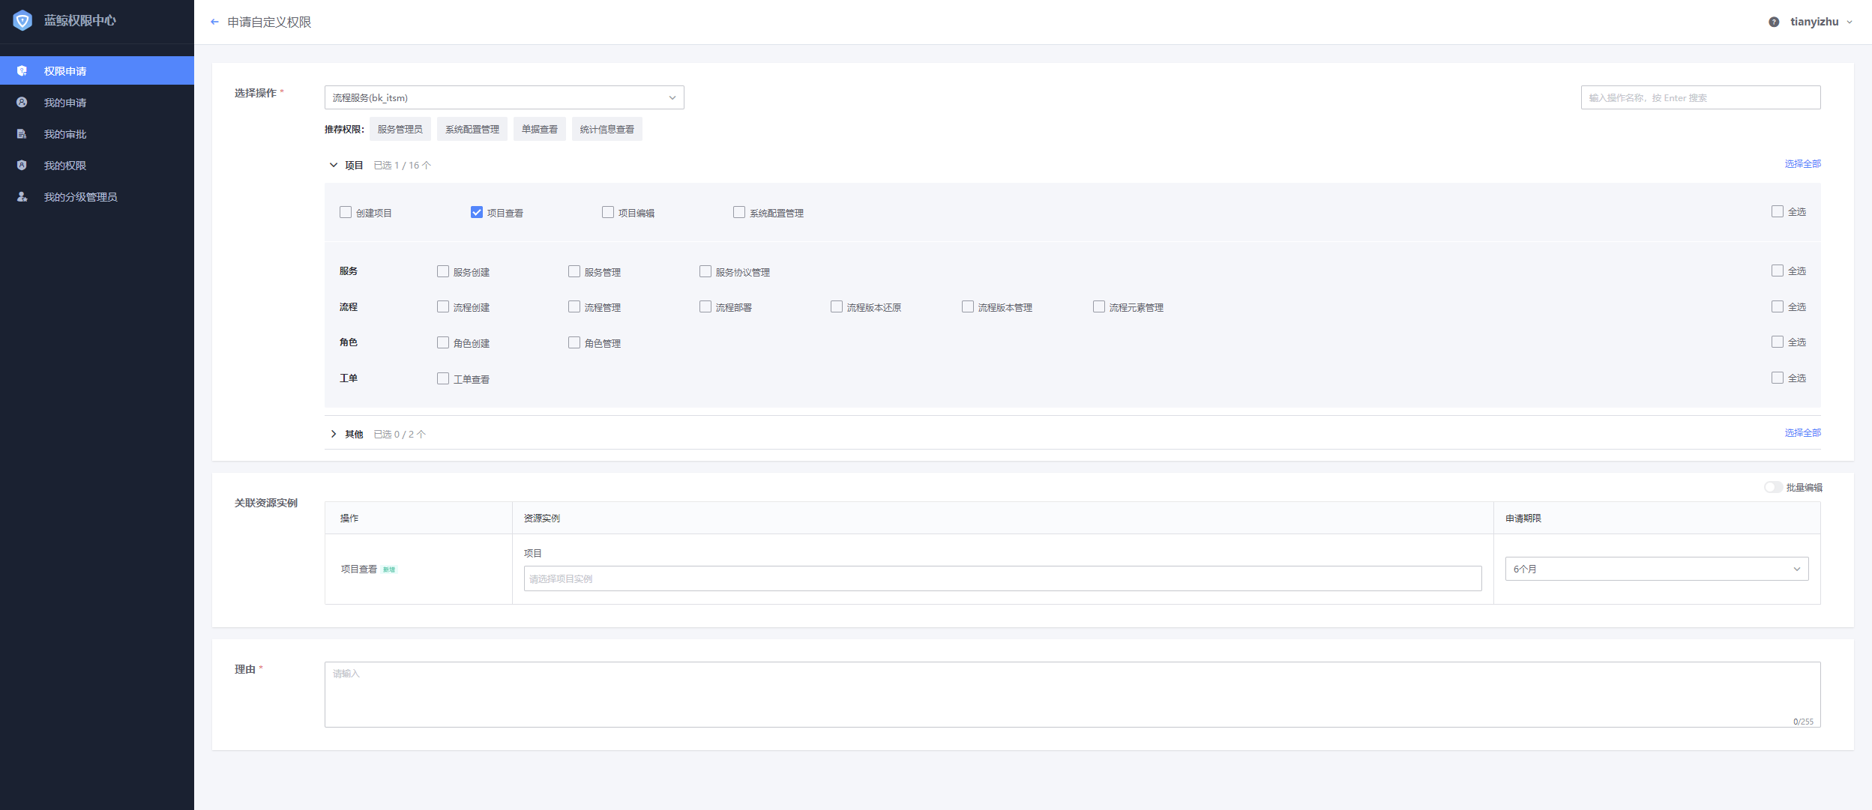Click the back arrow beside 申请自定义权限

(215, 22)
